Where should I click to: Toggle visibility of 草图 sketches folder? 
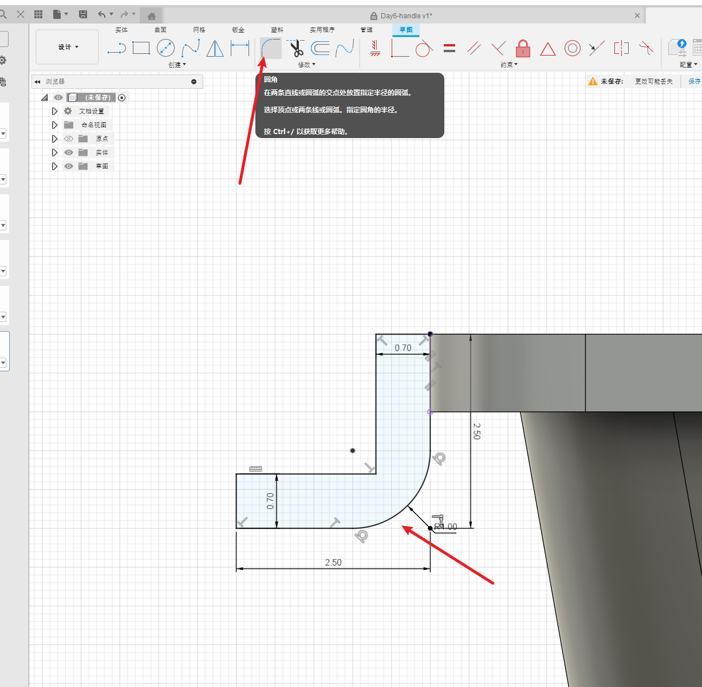[x=69, y=166]
